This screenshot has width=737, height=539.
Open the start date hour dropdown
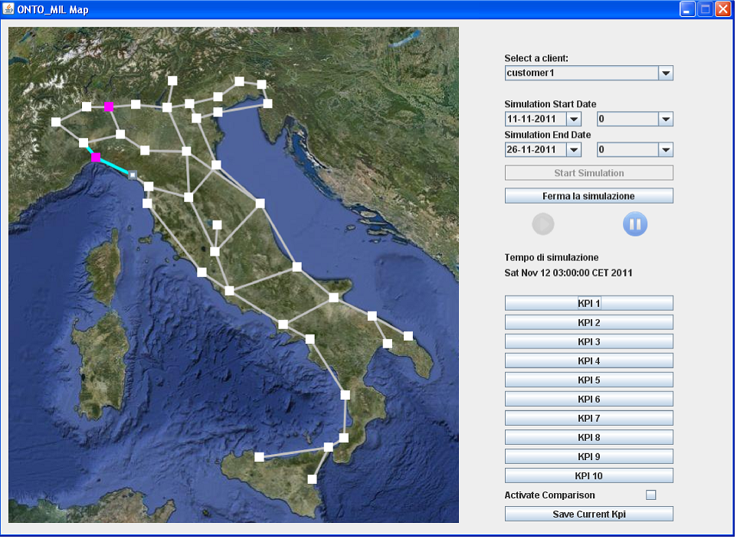(666, 119)
